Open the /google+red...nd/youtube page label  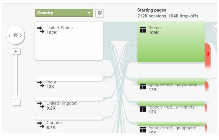click(173, 85)
